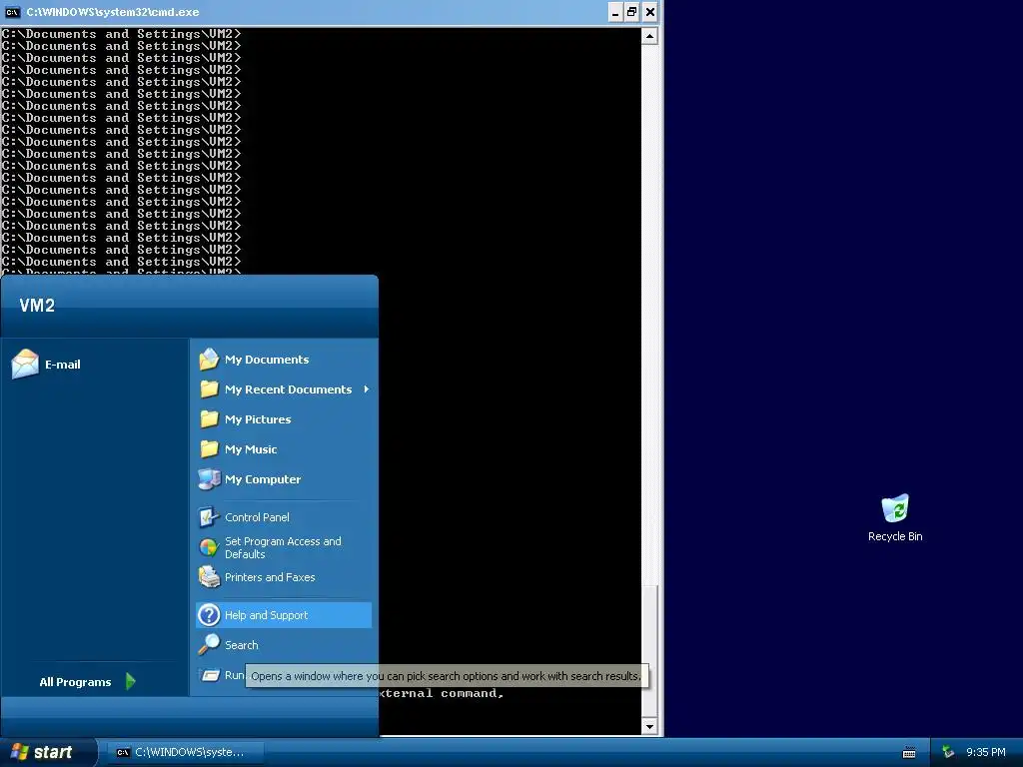This screenshot has width=1023, height=767.
Task: Click the cmd window scroll up arrow
Action: click(649, 36)
